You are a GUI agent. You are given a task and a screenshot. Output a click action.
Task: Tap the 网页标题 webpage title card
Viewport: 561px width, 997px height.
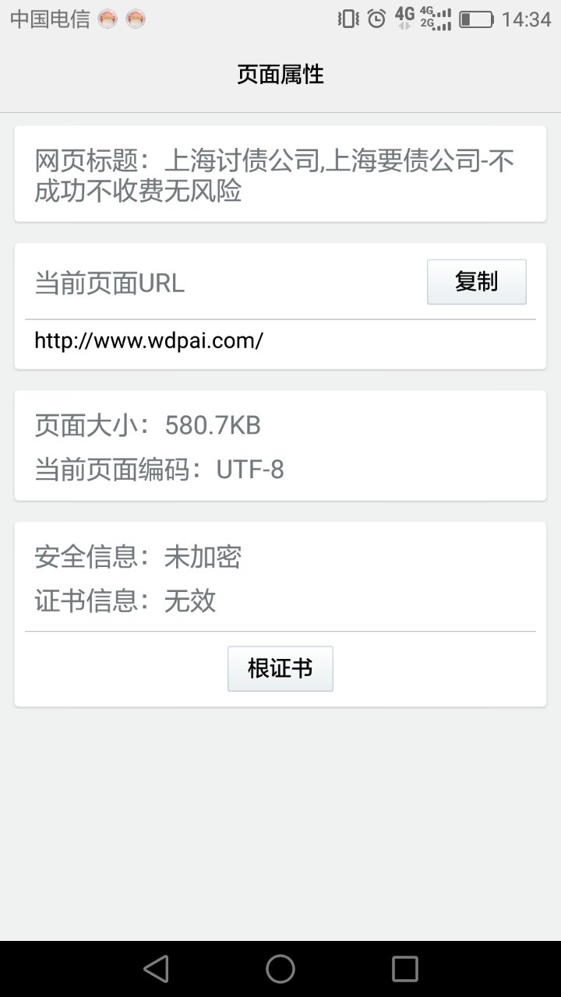tap(280, 174)
